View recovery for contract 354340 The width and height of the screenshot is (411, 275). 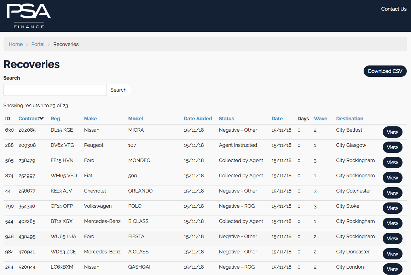(392, 208)
